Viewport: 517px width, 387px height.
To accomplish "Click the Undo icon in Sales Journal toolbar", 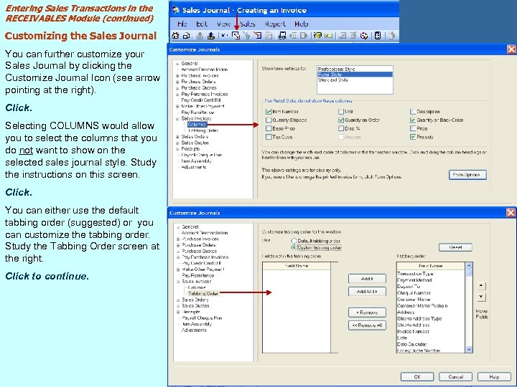I will coord(225,36).
